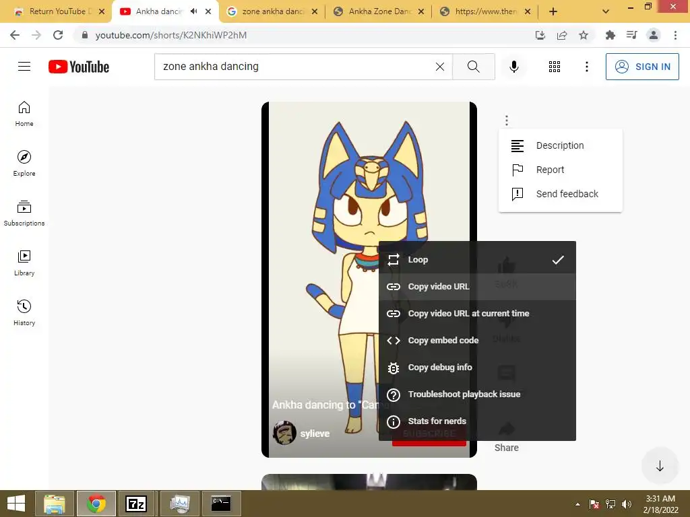
Task: Open Windows Start menu
Action: pyautogui.click(x=16, y=504)
